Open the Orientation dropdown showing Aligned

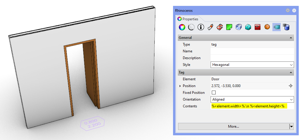pos(252,99)
